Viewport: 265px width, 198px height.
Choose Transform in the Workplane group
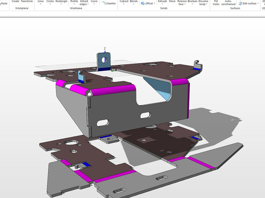27,1
